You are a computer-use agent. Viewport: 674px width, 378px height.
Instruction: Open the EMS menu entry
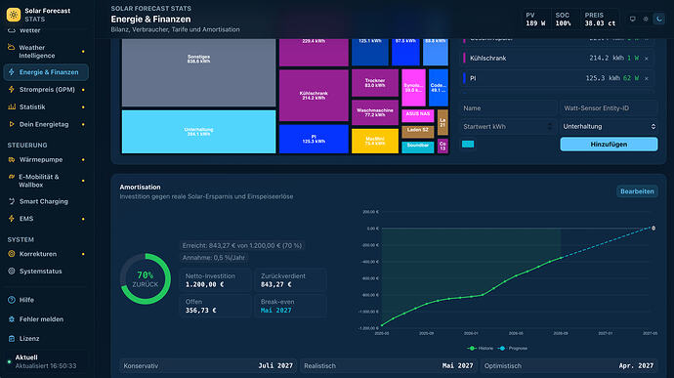tap(46, 219)
